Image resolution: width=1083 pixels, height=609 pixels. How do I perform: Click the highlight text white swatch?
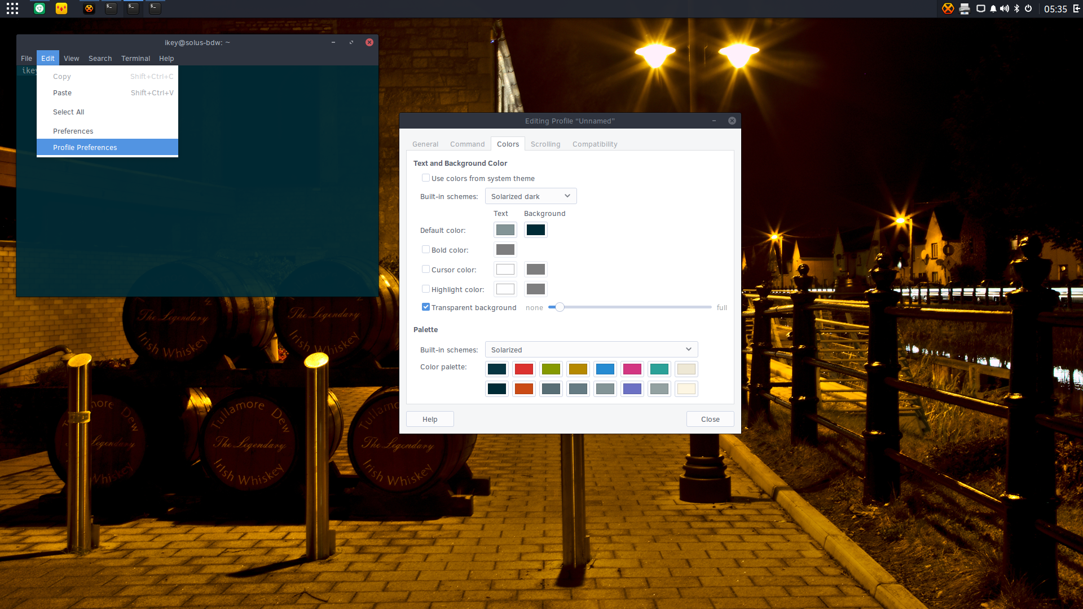pos(505,289)
